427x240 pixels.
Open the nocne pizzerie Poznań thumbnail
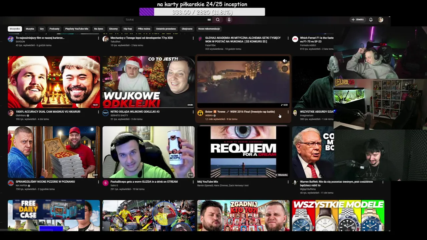pyautogui.click(x=54, y=152)
